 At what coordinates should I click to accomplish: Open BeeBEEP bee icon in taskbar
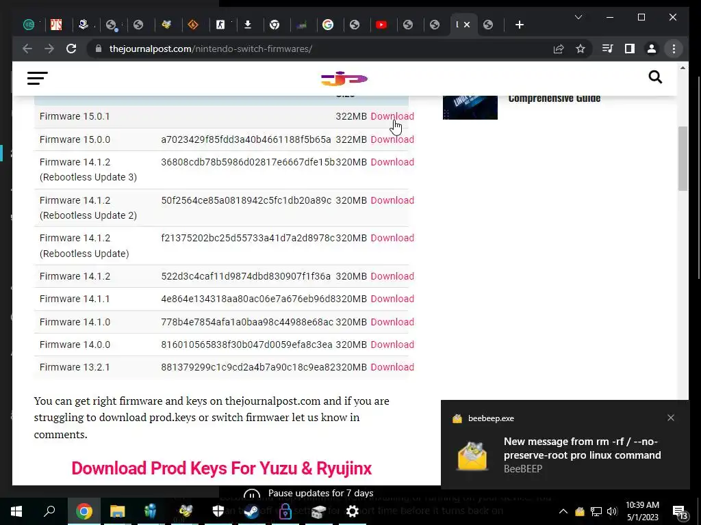[x=185, y=511]
